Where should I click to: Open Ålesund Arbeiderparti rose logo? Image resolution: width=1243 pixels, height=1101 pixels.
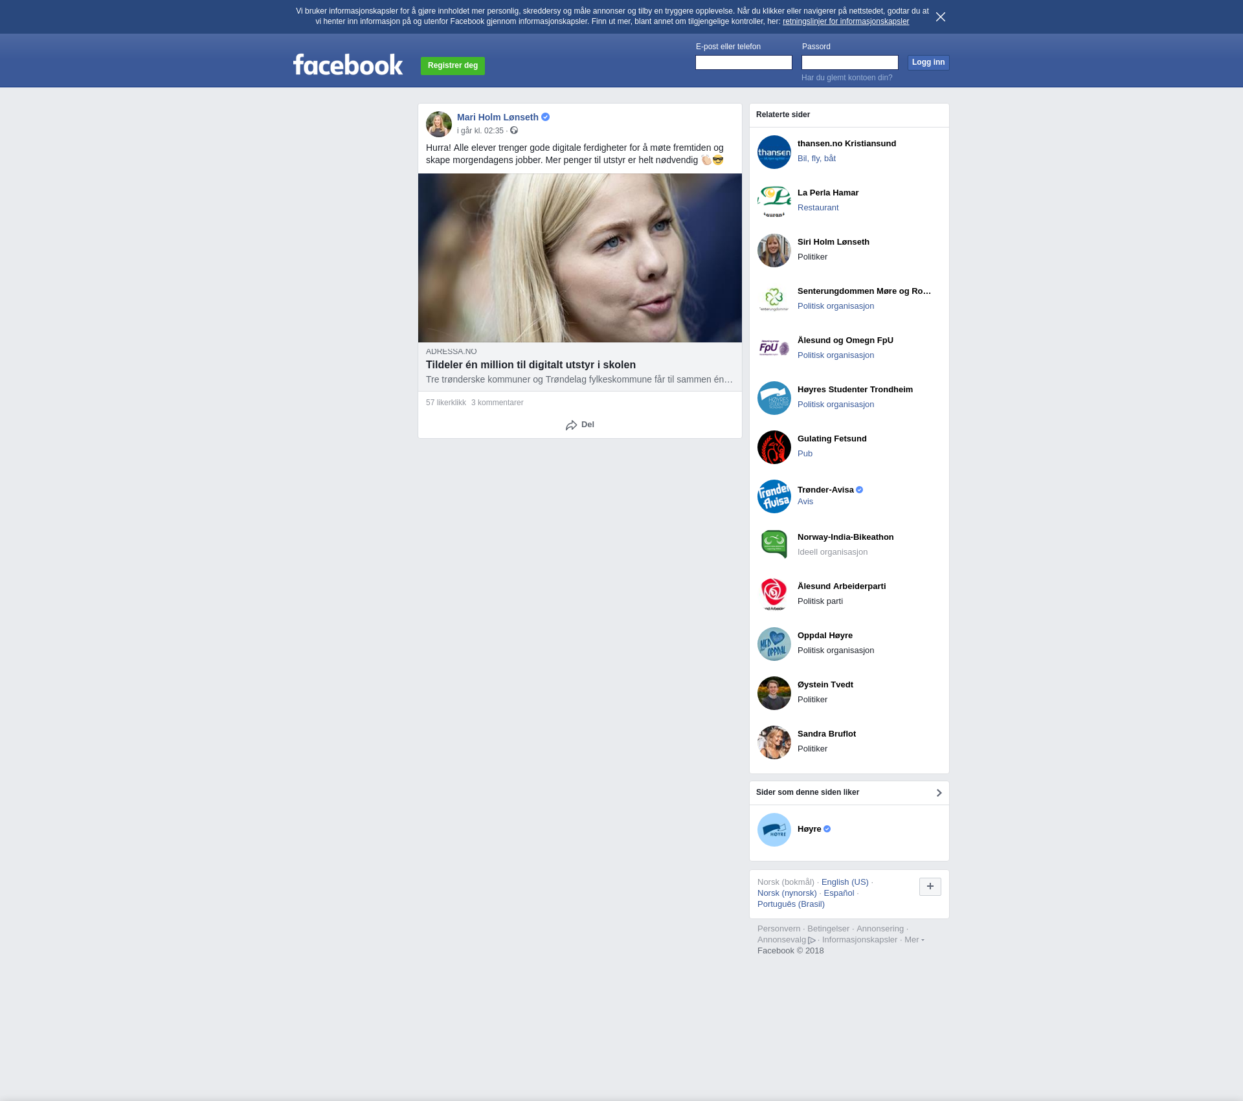[x=774, y=595]
